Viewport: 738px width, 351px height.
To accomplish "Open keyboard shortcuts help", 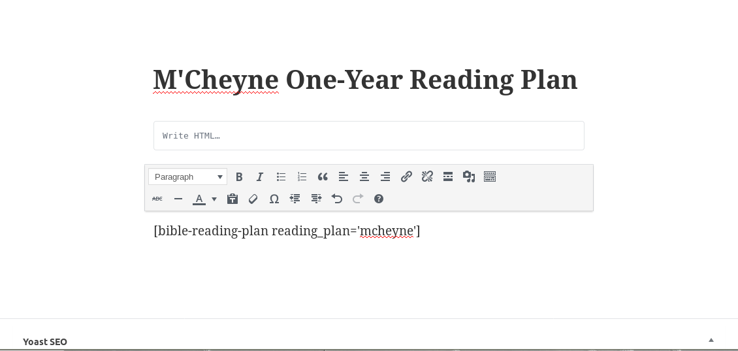I will click(x=379, y=199).
